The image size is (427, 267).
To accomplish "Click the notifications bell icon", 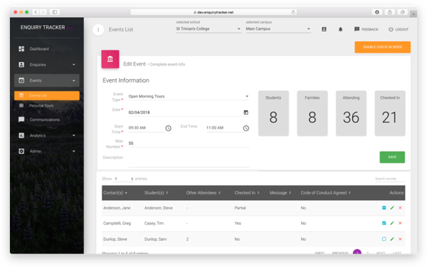I will pyautogui.click(x=340, y=29).
